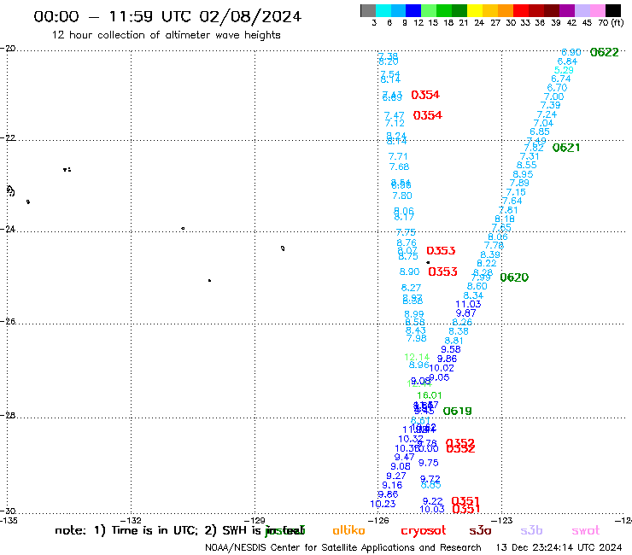Click the green time label 0622
Viewport: 632px width, 555px height.
604,52
